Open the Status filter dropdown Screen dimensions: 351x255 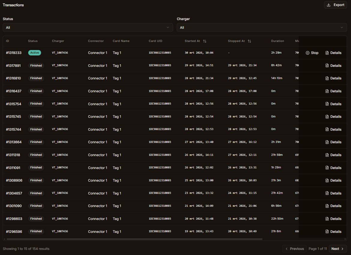(x=88, y=27)
